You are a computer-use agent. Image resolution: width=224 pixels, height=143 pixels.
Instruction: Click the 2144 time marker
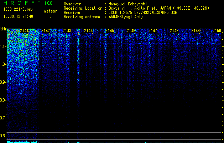pyautogui.click(x=88, y=31)
